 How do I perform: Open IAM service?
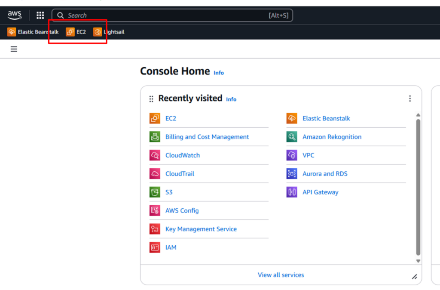[171, 247]
